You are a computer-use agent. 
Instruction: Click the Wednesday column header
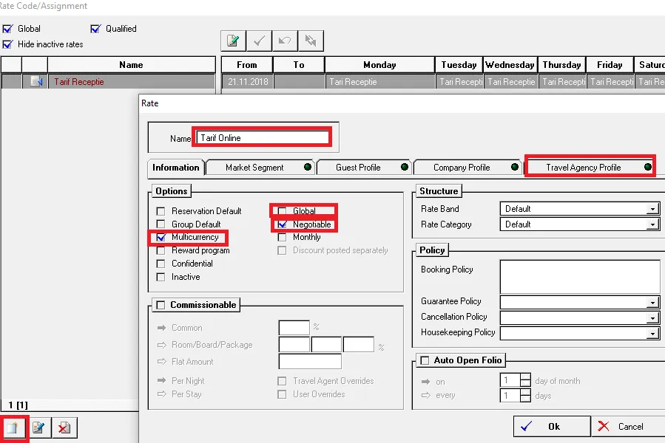(510, 65)
